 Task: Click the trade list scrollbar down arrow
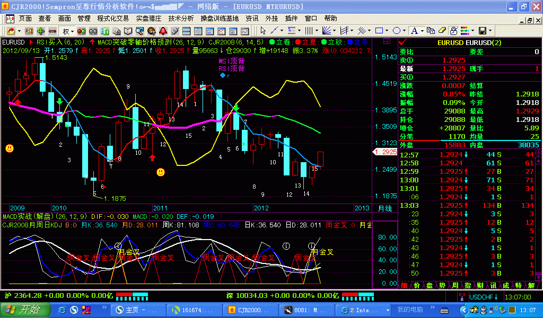[538, 277]
